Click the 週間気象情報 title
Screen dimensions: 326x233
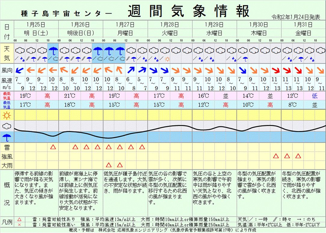189,11
